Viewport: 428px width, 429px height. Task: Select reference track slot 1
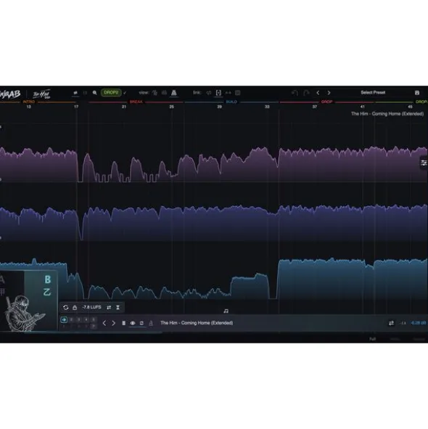click(64, 319)
